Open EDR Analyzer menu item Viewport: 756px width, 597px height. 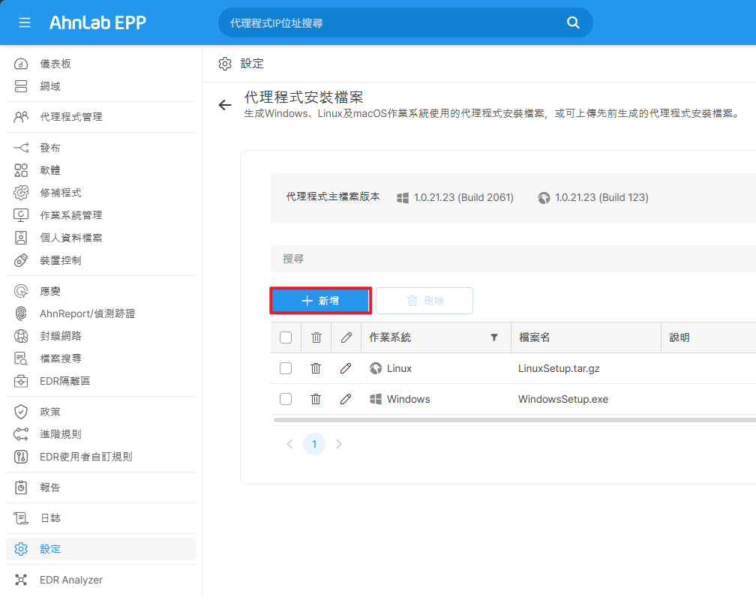(x=100, y=580)
